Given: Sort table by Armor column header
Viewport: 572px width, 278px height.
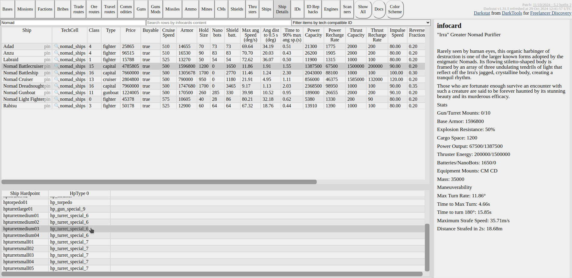Looking at the screenshot, I should point(187,30).
